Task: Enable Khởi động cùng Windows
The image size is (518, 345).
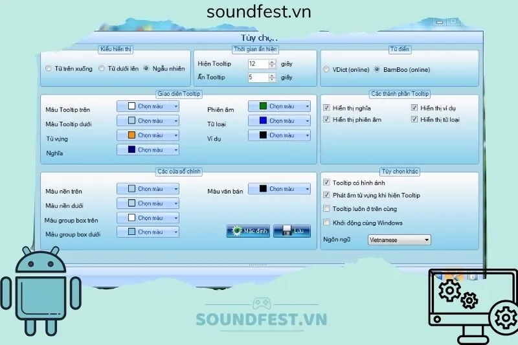Action: click(x=327, y=223)
